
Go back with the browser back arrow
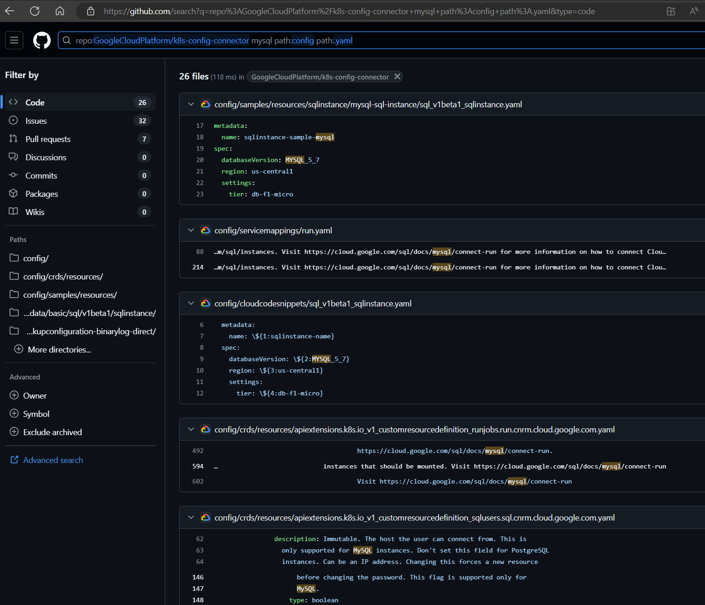pyautogui.click(x=10, y=11)
